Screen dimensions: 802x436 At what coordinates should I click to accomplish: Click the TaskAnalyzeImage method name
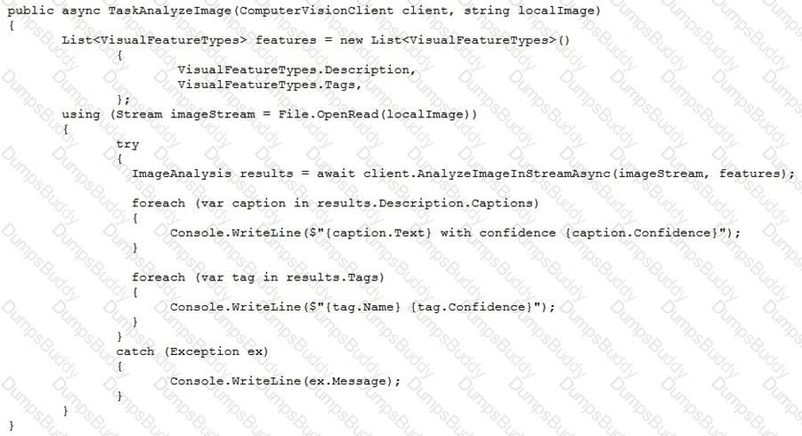[x=170, y=10]
